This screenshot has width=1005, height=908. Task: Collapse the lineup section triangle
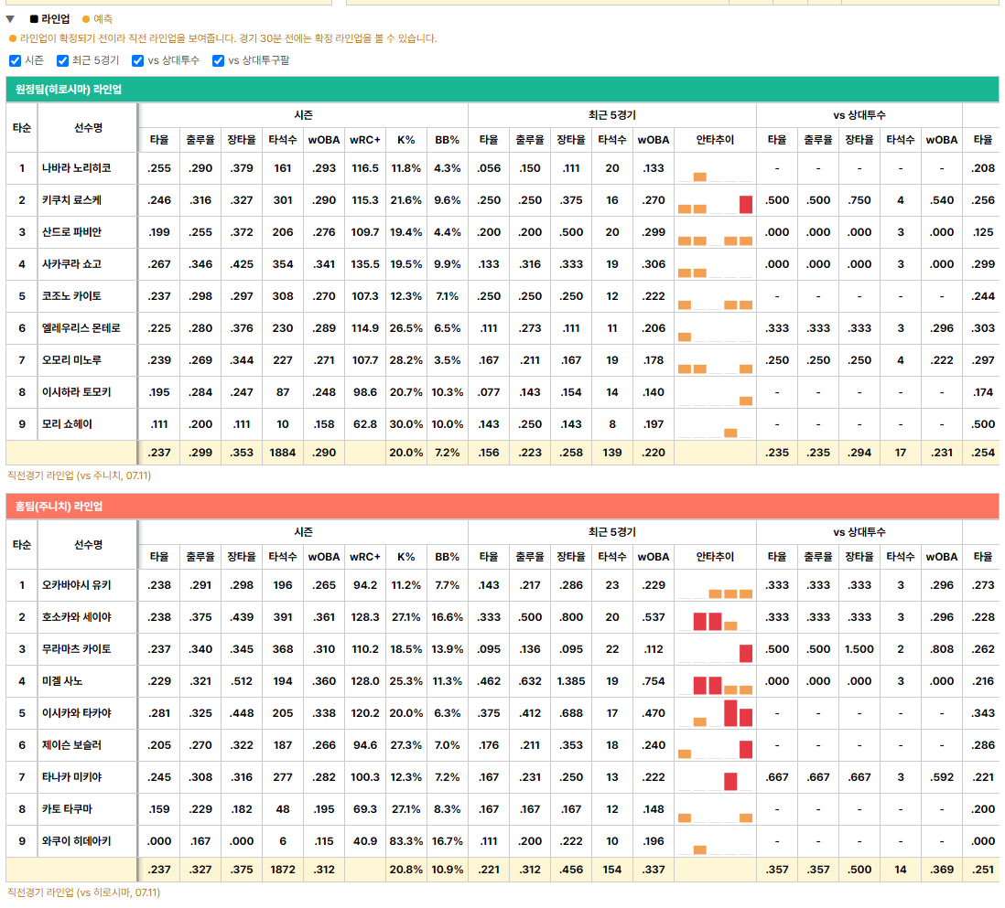coord(10,19)
